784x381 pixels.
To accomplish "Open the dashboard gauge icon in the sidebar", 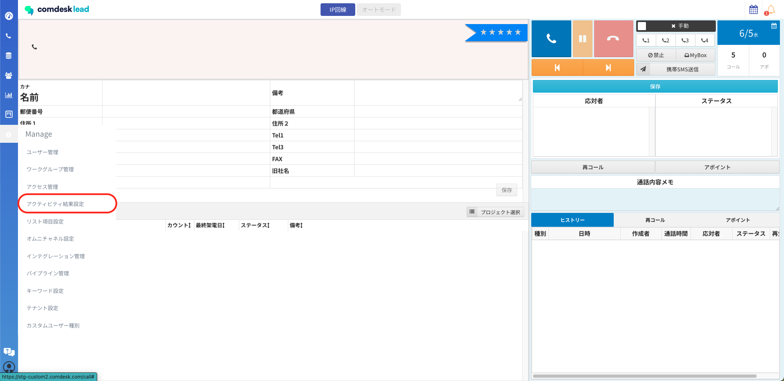I will click(9, 16).
